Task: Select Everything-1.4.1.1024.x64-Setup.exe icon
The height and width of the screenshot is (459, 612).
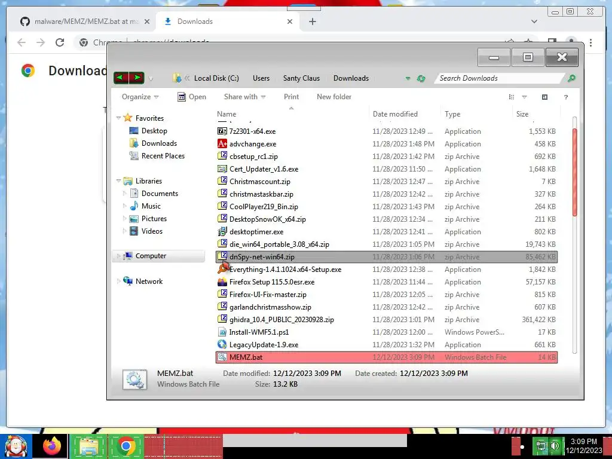Action: [223, 268]
